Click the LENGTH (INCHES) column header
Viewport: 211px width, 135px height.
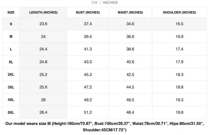[x=43, y=12]
